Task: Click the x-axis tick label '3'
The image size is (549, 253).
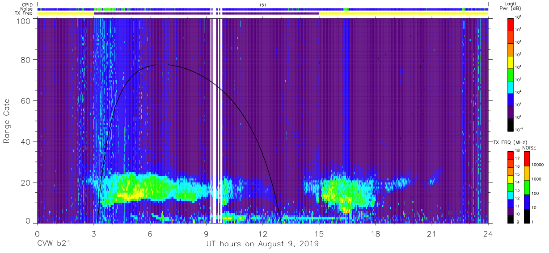Action: pos(93,234)
